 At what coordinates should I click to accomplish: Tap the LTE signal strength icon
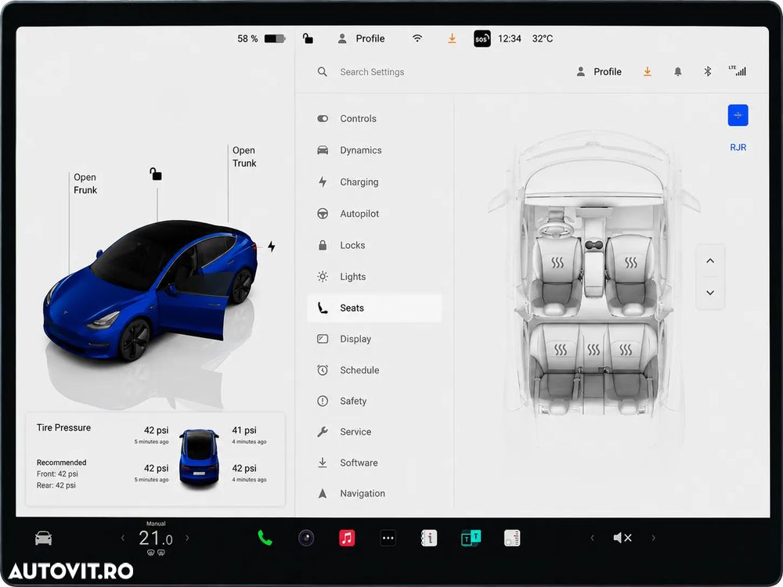(738, 70)
